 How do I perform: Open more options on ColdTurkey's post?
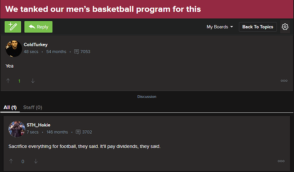coord(284,81)
